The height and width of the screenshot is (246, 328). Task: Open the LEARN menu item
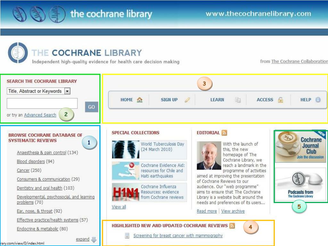coord(217,100)
